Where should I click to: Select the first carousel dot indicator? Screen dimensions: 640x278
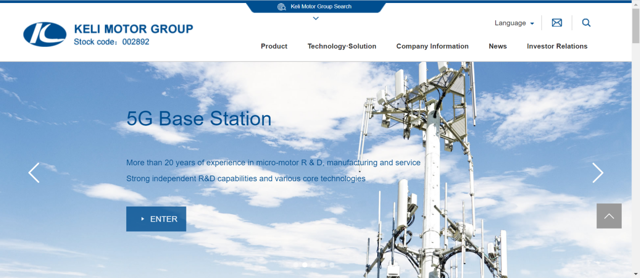pos(296,264)
